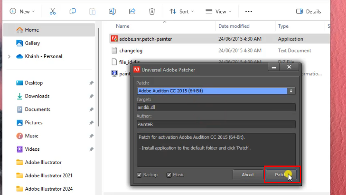
Task: Unpin Downloads using its pin icon
Action: coord(91,96)
